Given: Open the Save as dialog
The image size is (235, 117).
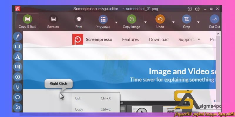Looking at the screenshot, I should [53, 21].
